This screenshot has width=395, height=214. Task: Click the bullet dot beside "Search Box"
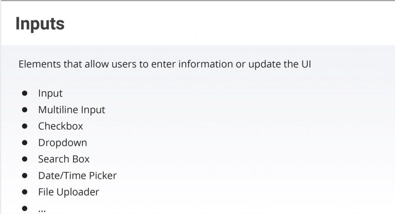click(24, 159)
